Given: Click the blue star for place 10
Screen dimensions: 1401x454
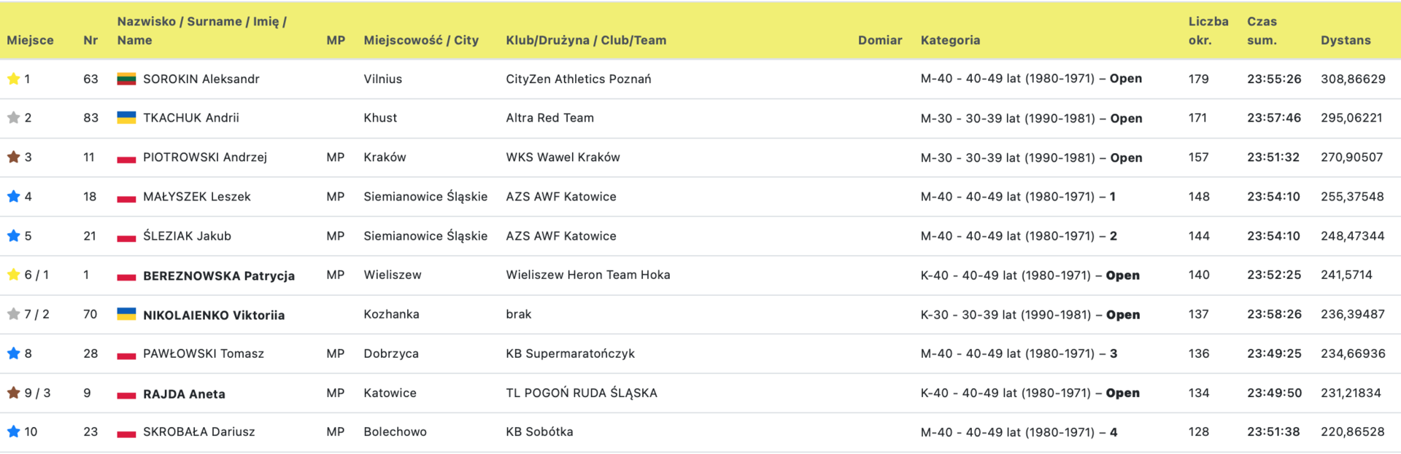Looking at the screenshot, I should point(13,431).
